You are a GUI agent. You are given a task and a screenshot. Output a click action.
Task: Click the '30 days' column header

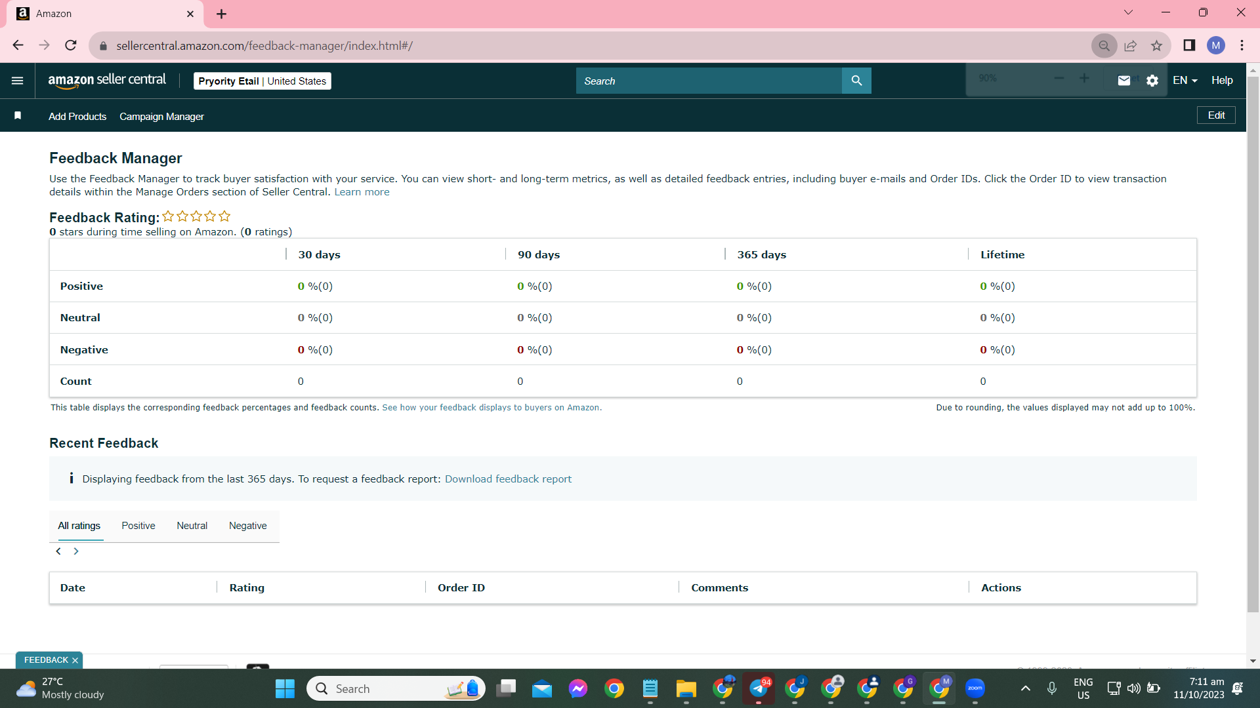click(319, 255)
